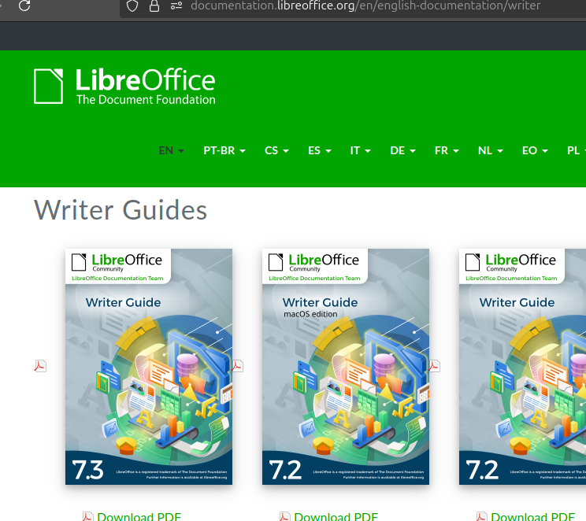Expand the DE language dropdown
Image resolution: width=586 pixels, height=521 pixels.
click(402, 150)
